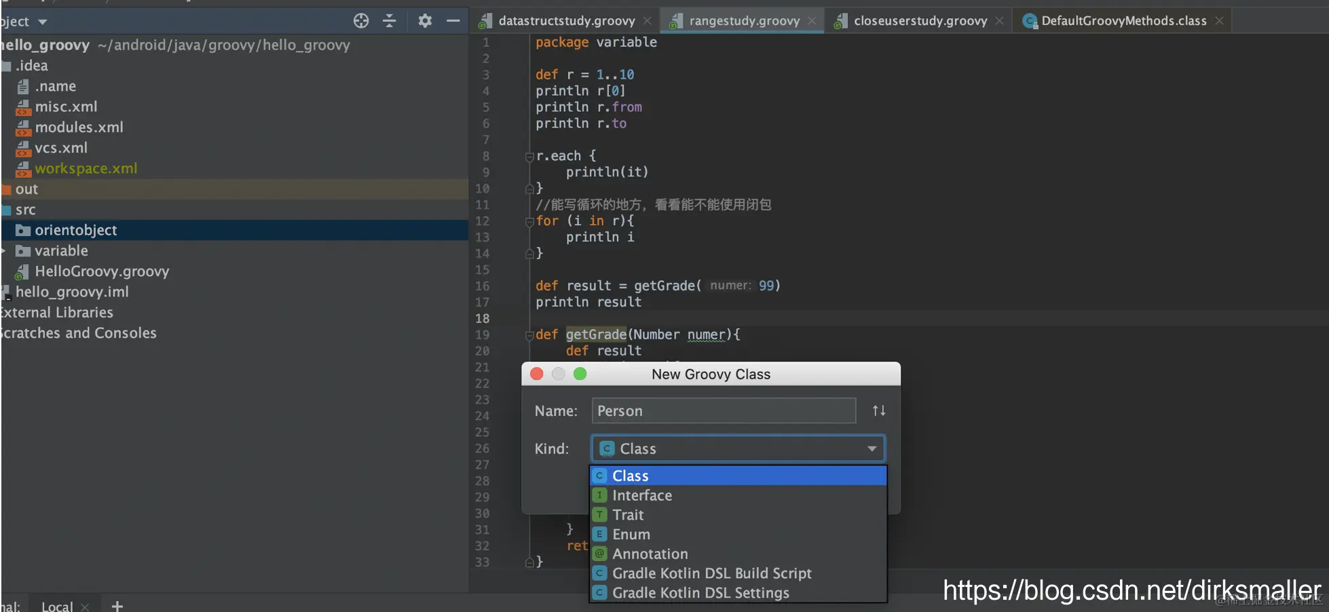Select the .idea folder
Viewport: 1329px width, 612px height.
234,66
